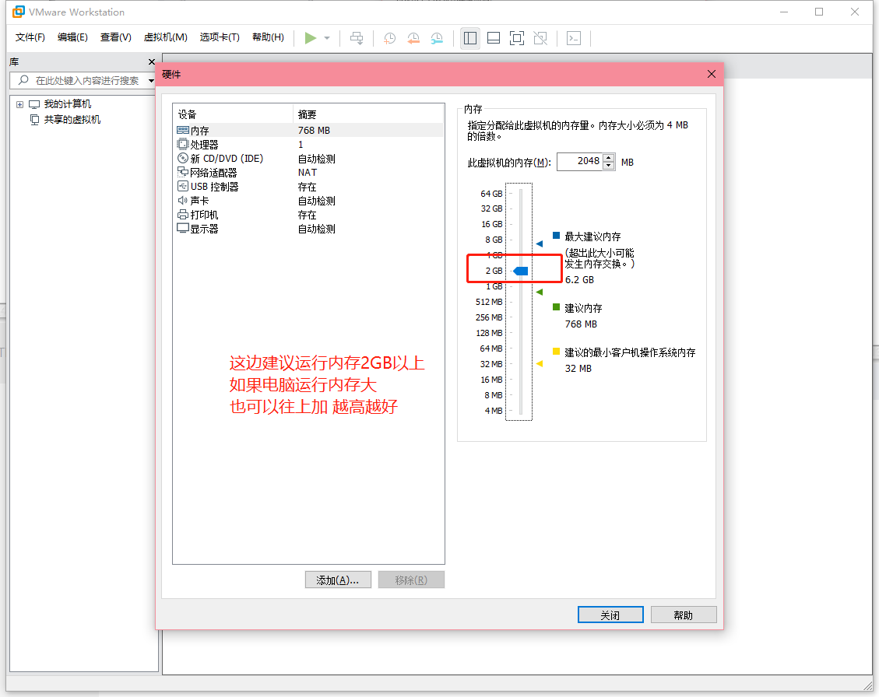Click the 摘要 column header
The height and width of the screenshot is (697, 879).
pyautogui.click(x=368, y=114)
